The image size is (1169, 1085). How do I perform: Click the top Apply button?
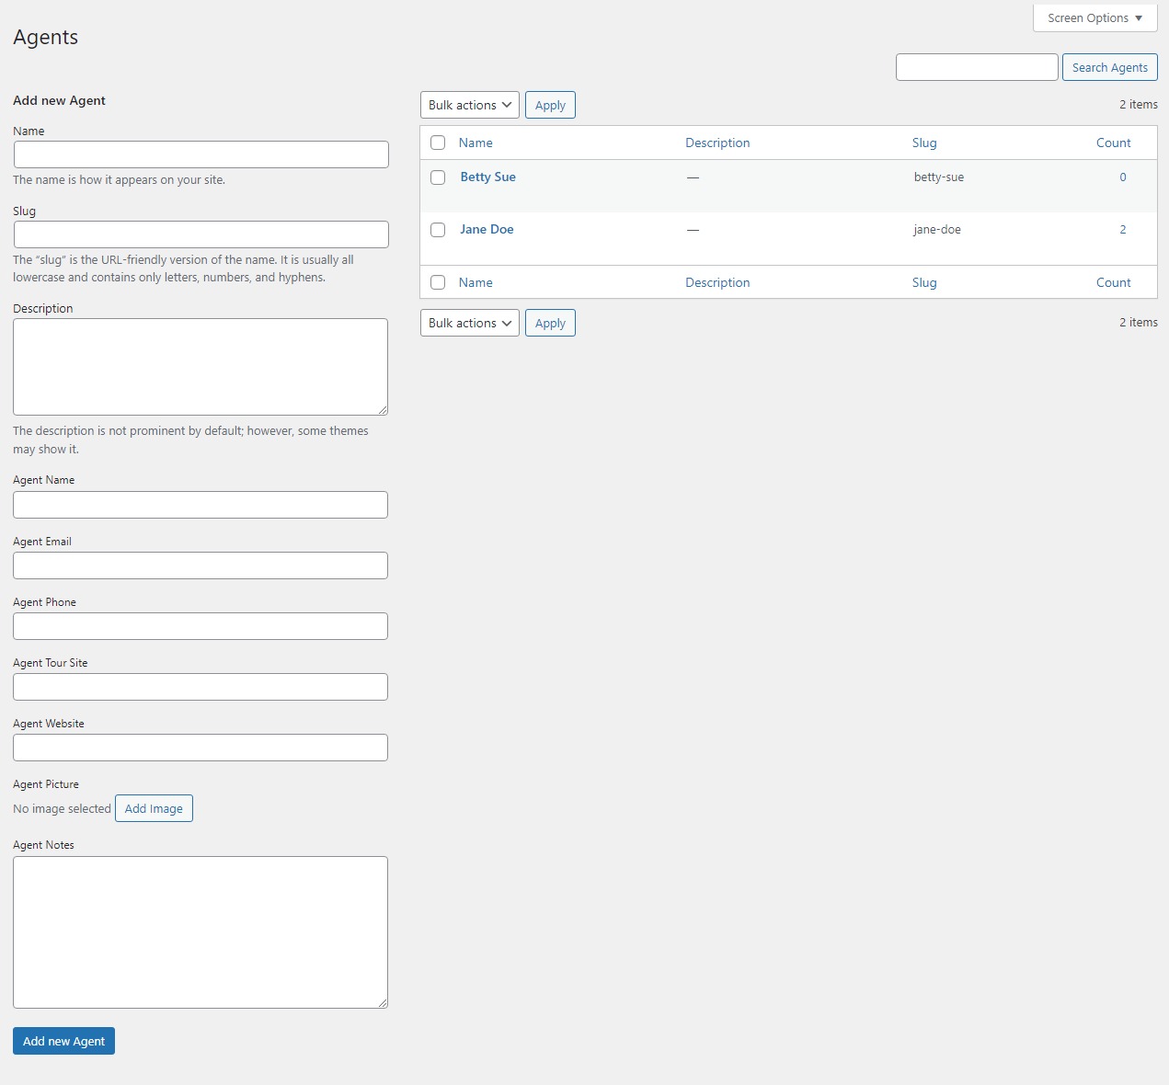[550, 105]
